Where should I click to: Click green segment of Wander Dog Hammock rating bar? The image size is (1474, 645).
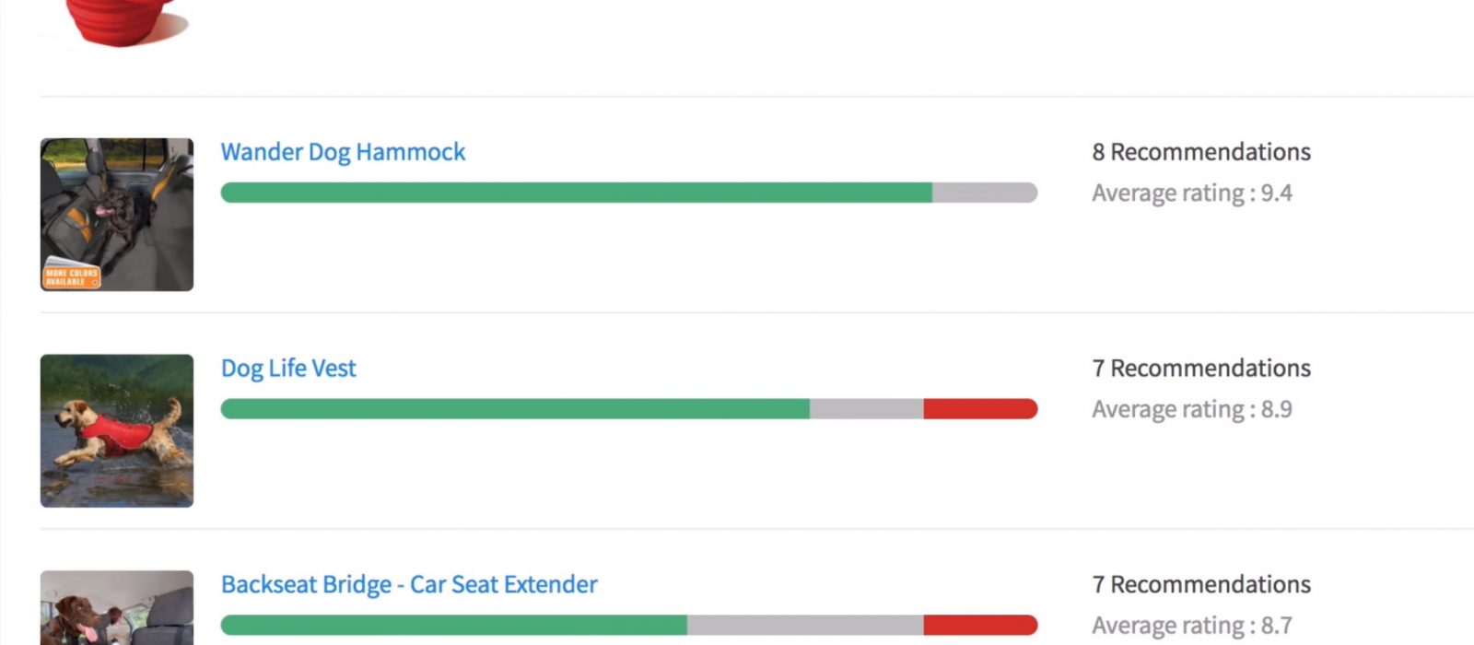577,193
